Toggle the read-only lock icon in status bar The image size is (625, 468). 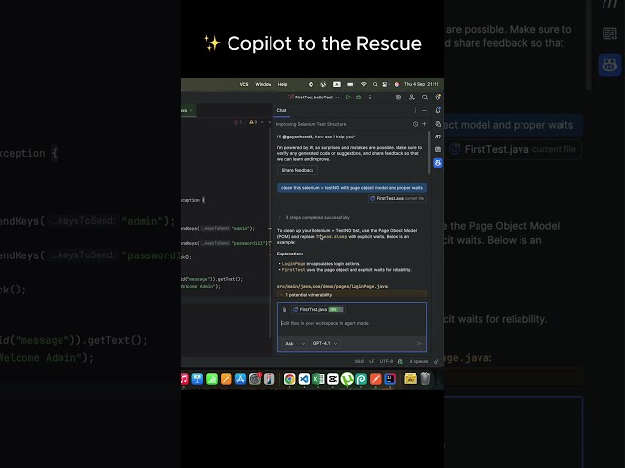437,362
